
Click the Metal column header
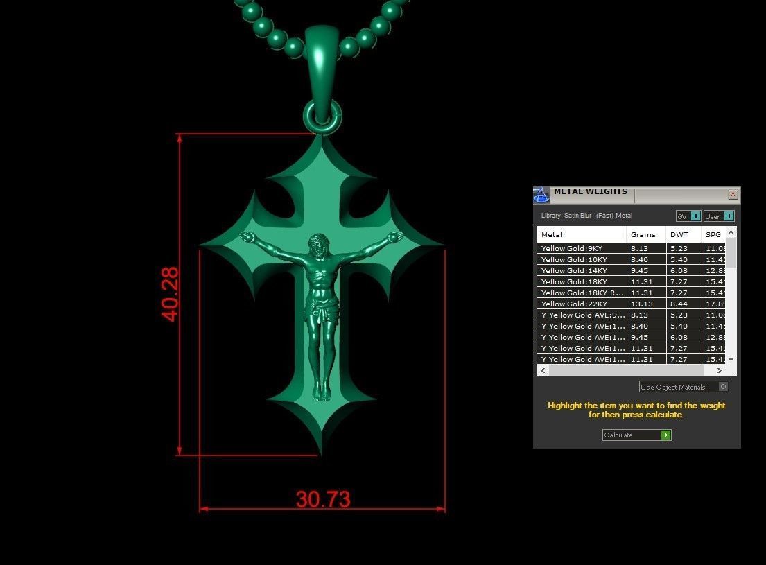click(551, 234)
